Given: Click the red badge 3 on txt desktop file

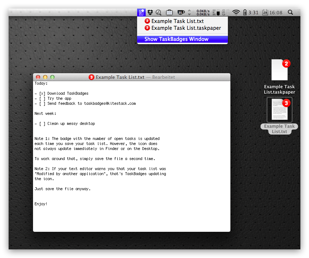Looking at the screenshot, I should pos(286,103).
